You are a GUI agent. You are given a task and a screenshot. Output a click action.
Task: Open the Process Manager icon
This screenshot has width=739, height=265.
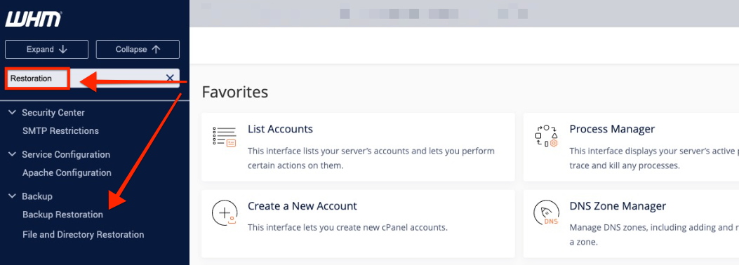click(x=546, y=136)
